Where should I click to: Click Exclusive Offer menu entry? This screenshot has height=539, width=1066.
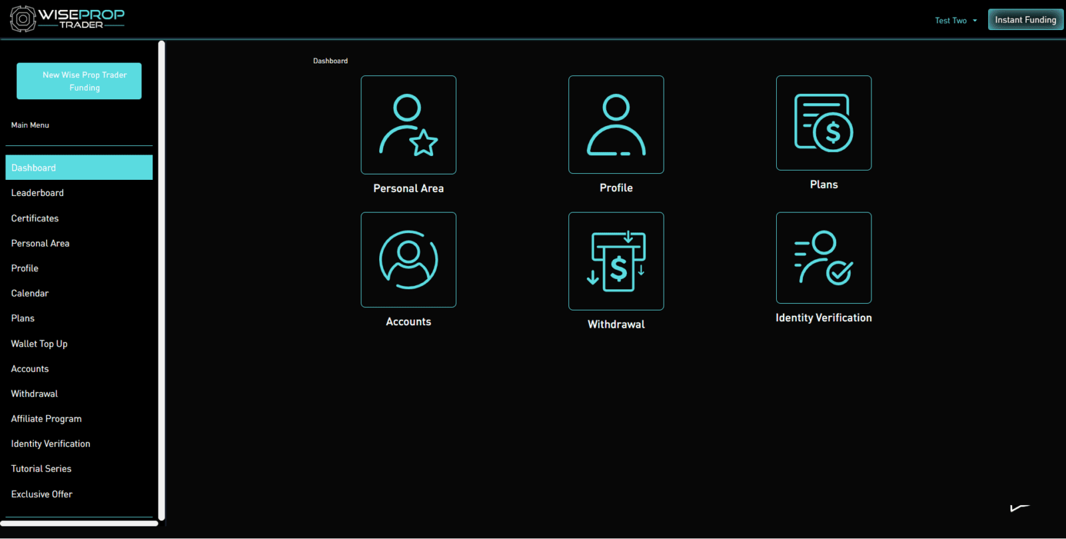[41, 494]
